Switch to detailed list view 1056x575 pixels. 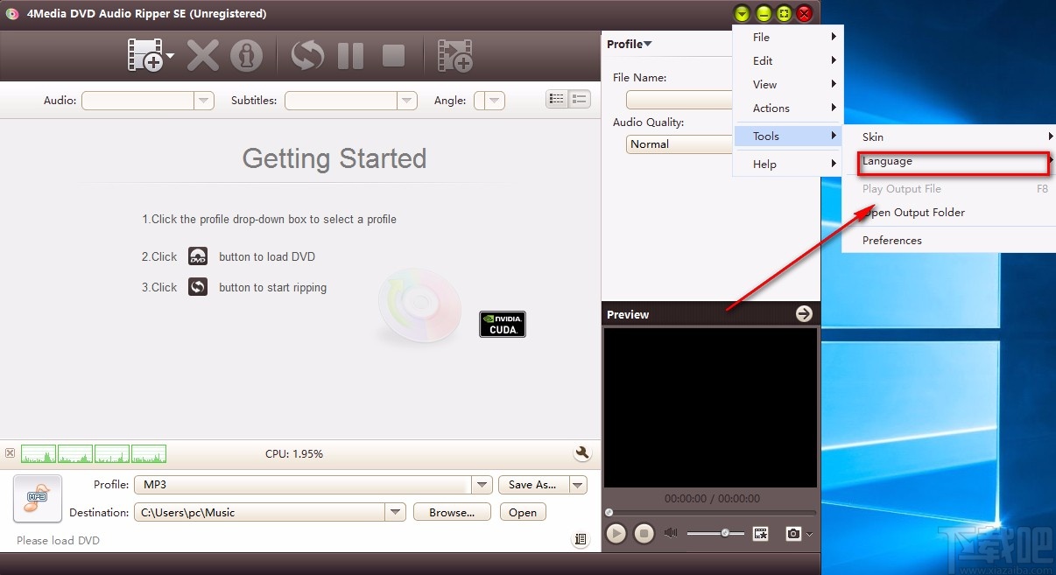coord(557,99)
